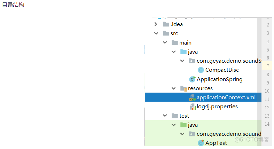The height and width of the screenshot is (149, 274).
Task: Collapse the main folder
Action: click(164, 43)
